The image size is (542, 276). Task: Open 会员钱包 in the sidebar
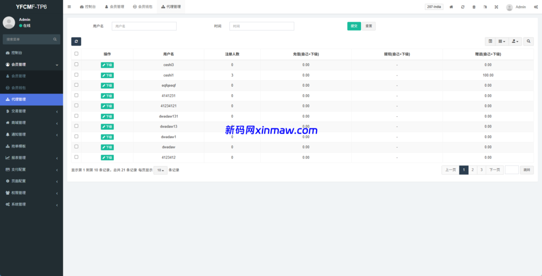[31, 88]
